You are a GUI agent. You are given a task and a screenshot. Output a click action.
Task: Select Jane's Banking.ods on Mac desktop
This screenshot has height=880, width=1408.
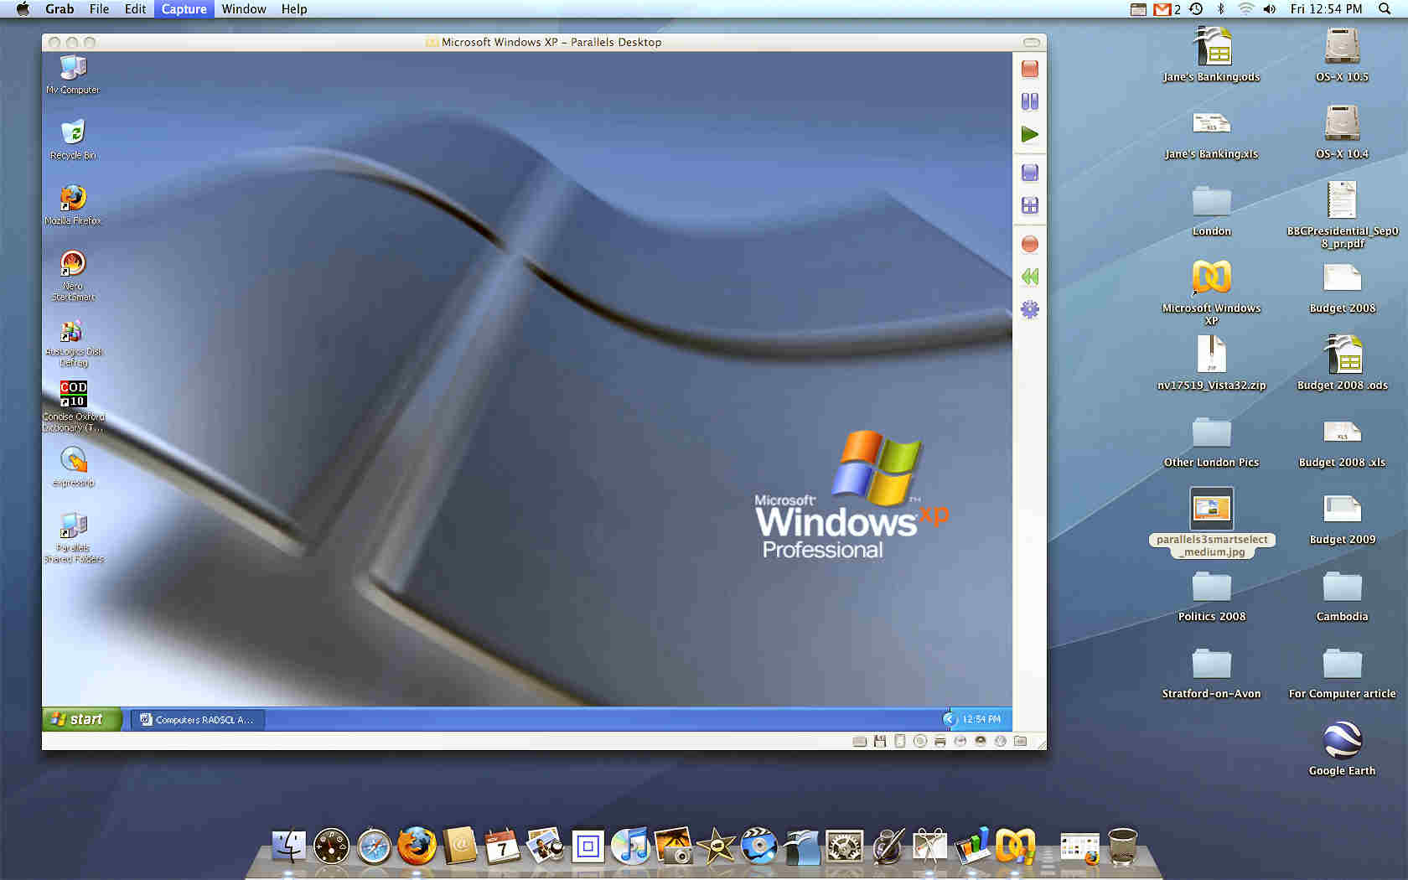(x=1212, y=54)
